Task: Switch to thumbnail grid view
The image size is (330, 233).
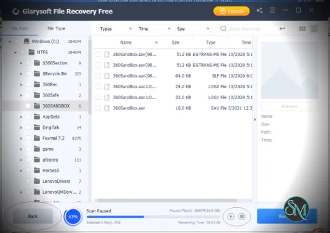Action: coord(302,29)
